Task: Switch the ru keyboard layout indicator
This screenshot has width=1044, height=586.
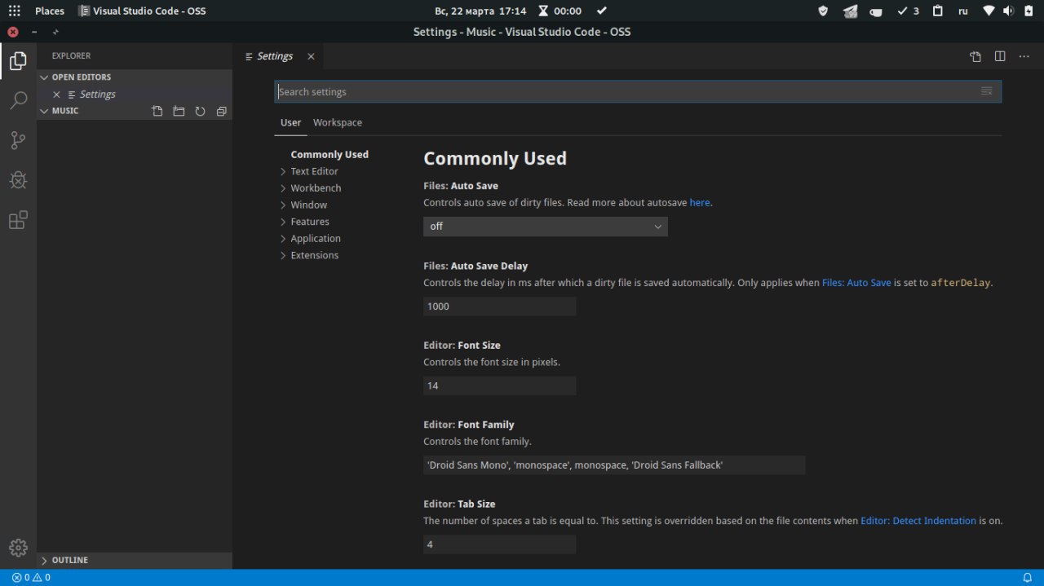Action: [x=963, y=11]
